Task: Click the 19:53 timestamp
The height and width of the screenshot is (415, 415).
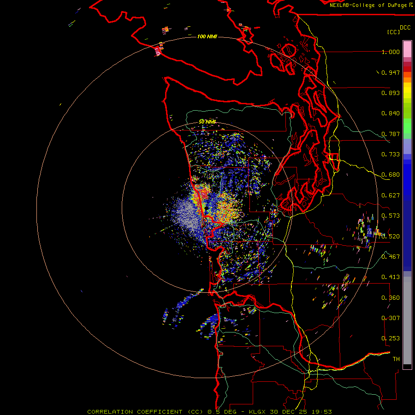Action: (x=322, y=412)
